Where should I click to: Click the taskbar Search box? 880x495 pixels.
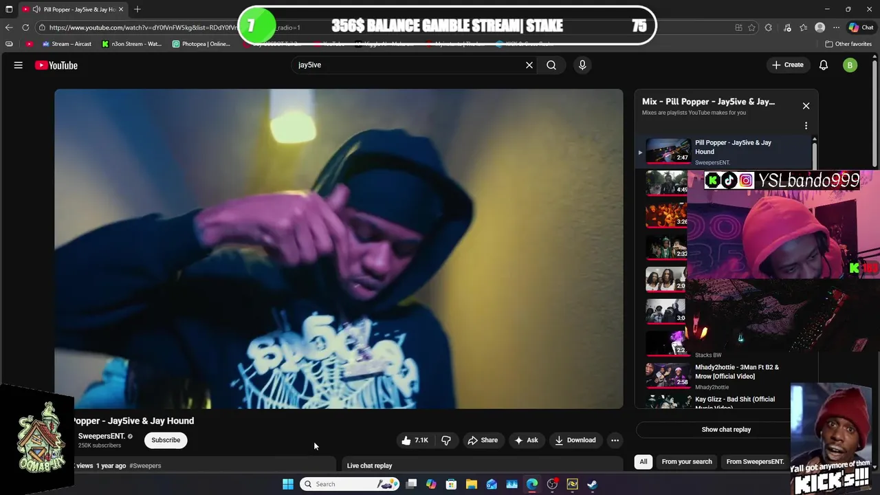(351, 484)
